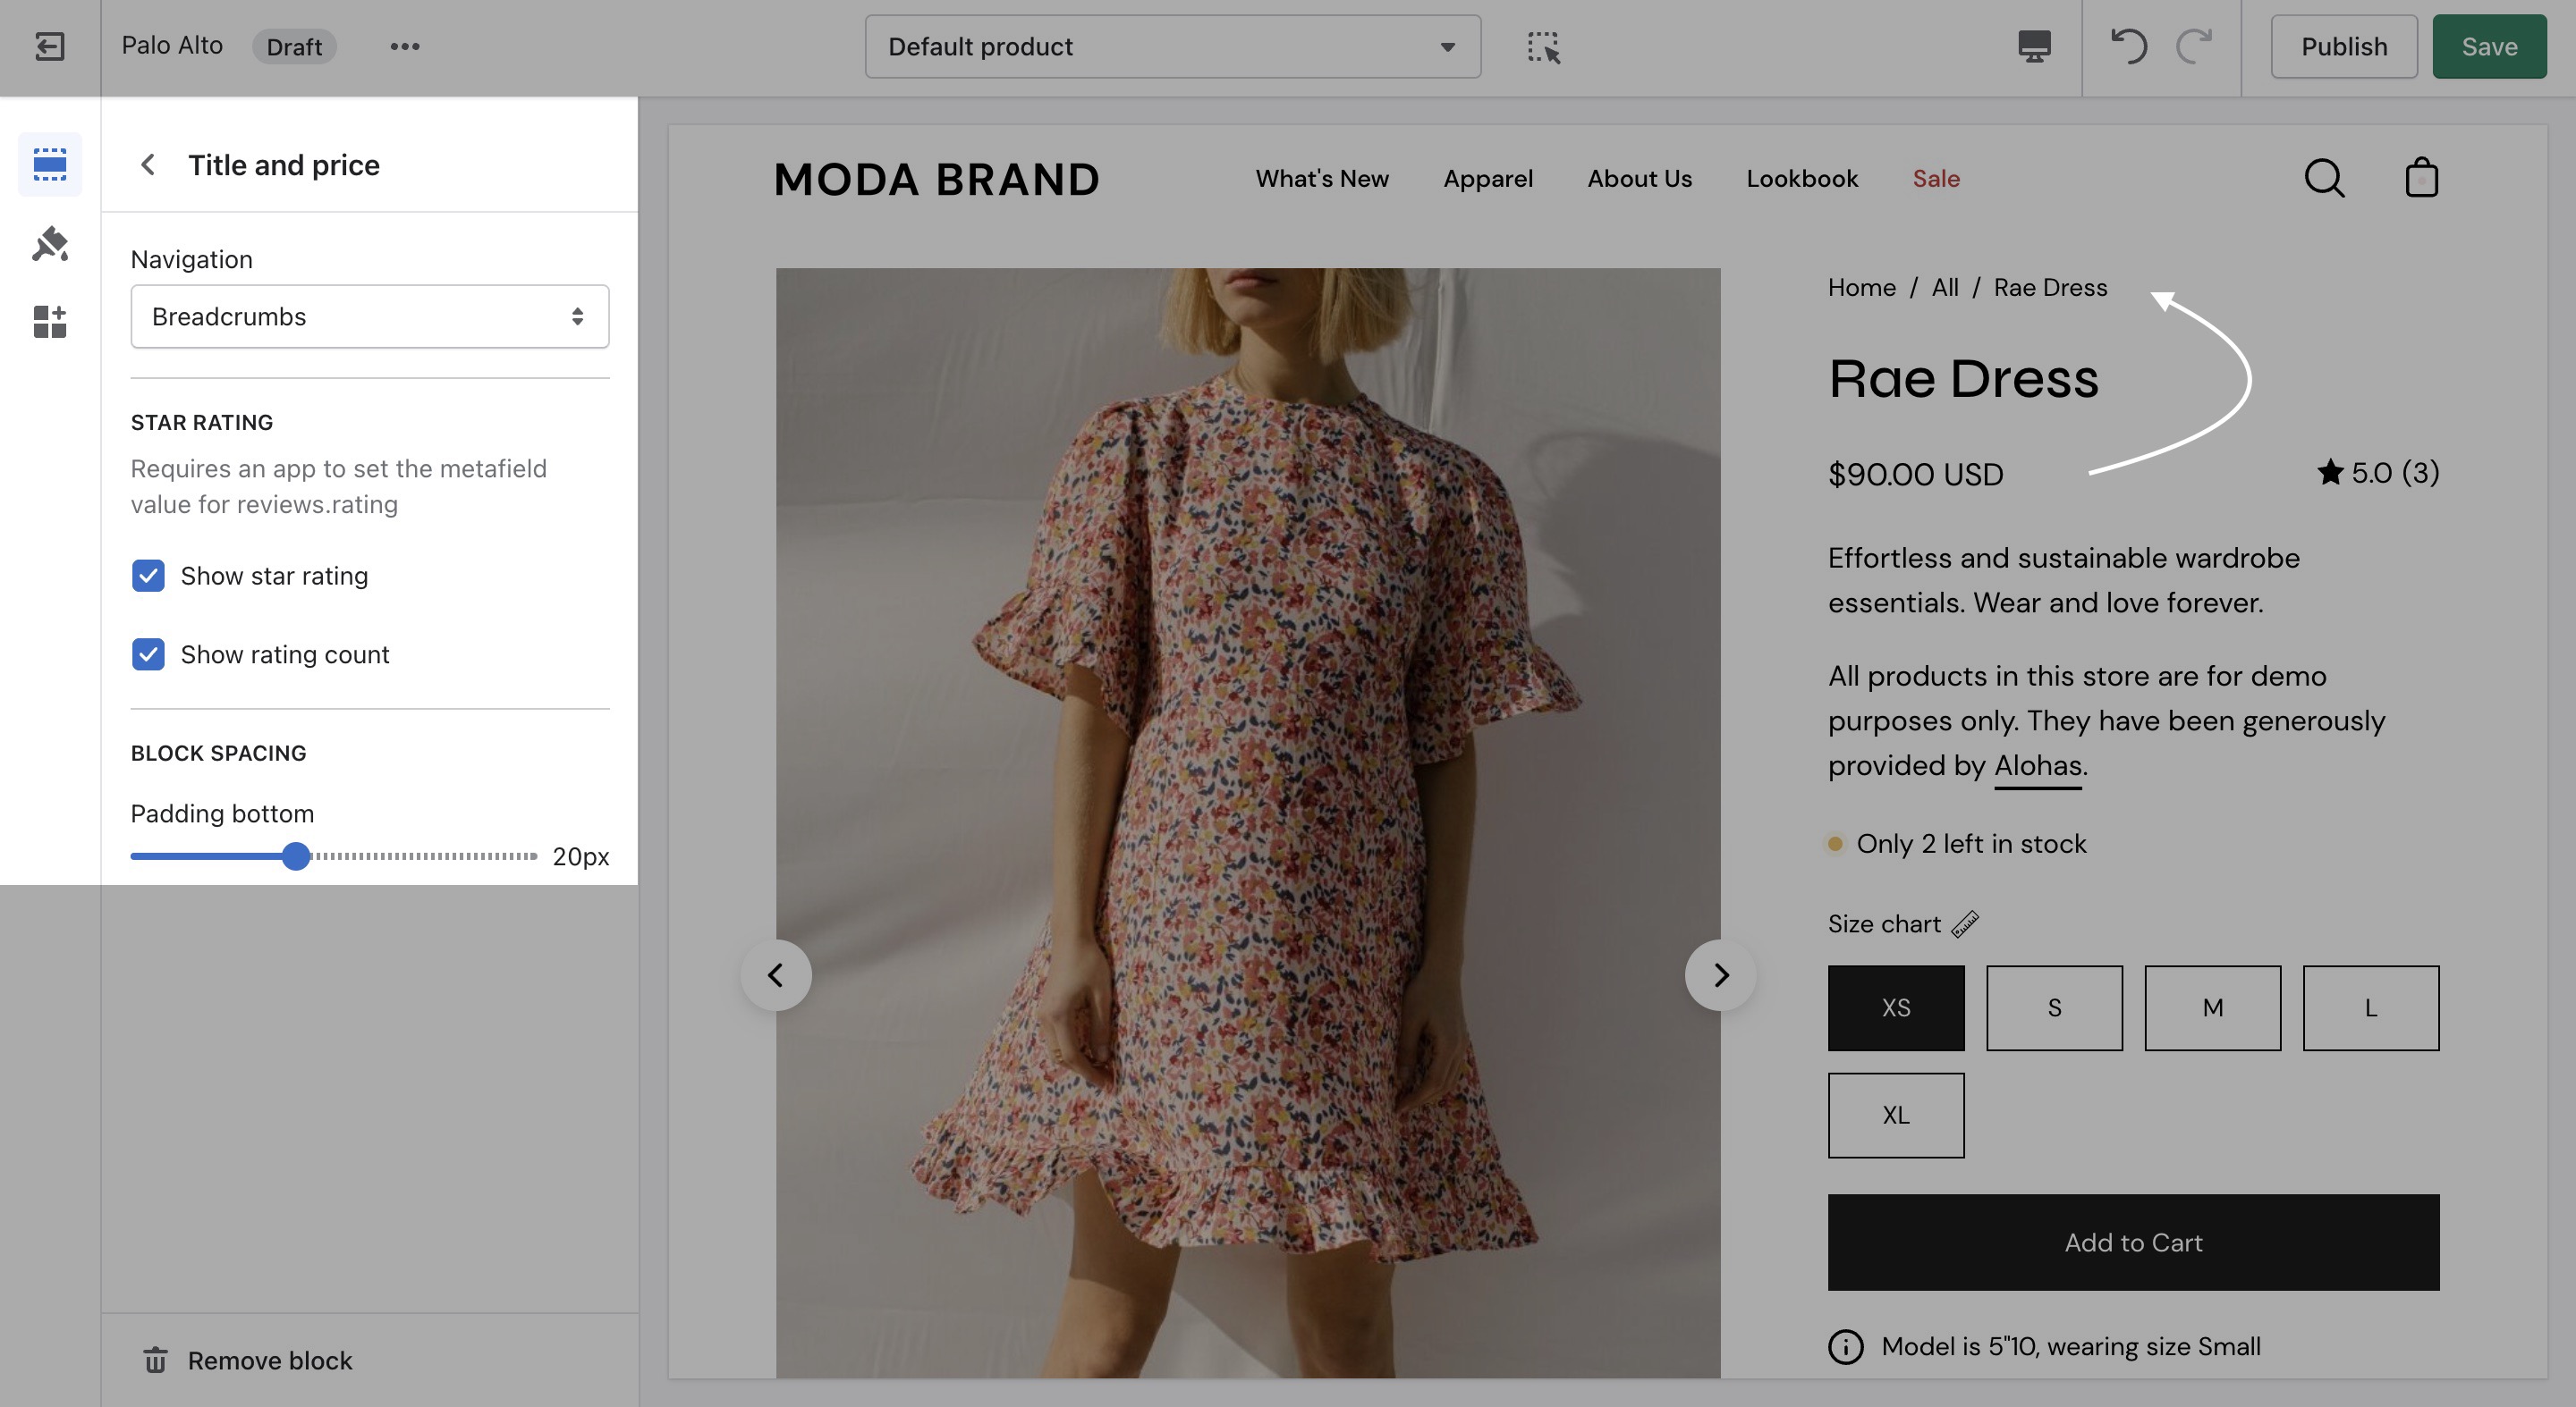
Task: Switch the desktop preview device icon
Action: (2034, 47)
